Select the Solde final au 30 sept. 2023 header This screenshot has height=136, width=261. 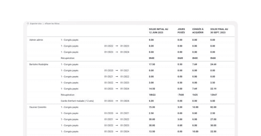coord(219,31)
